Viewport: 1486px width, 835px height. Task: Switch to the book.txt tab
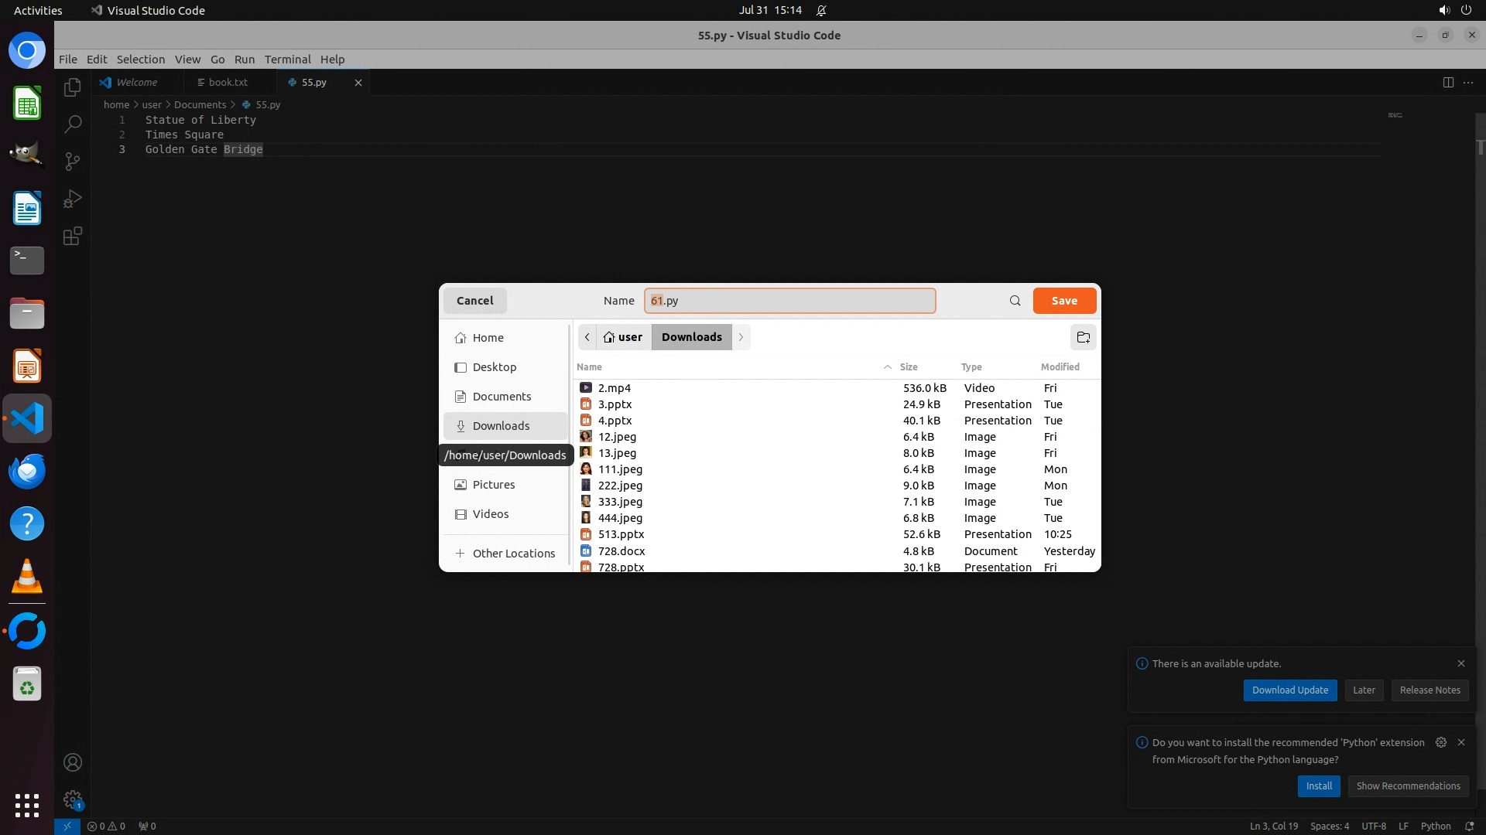point(228,82)
